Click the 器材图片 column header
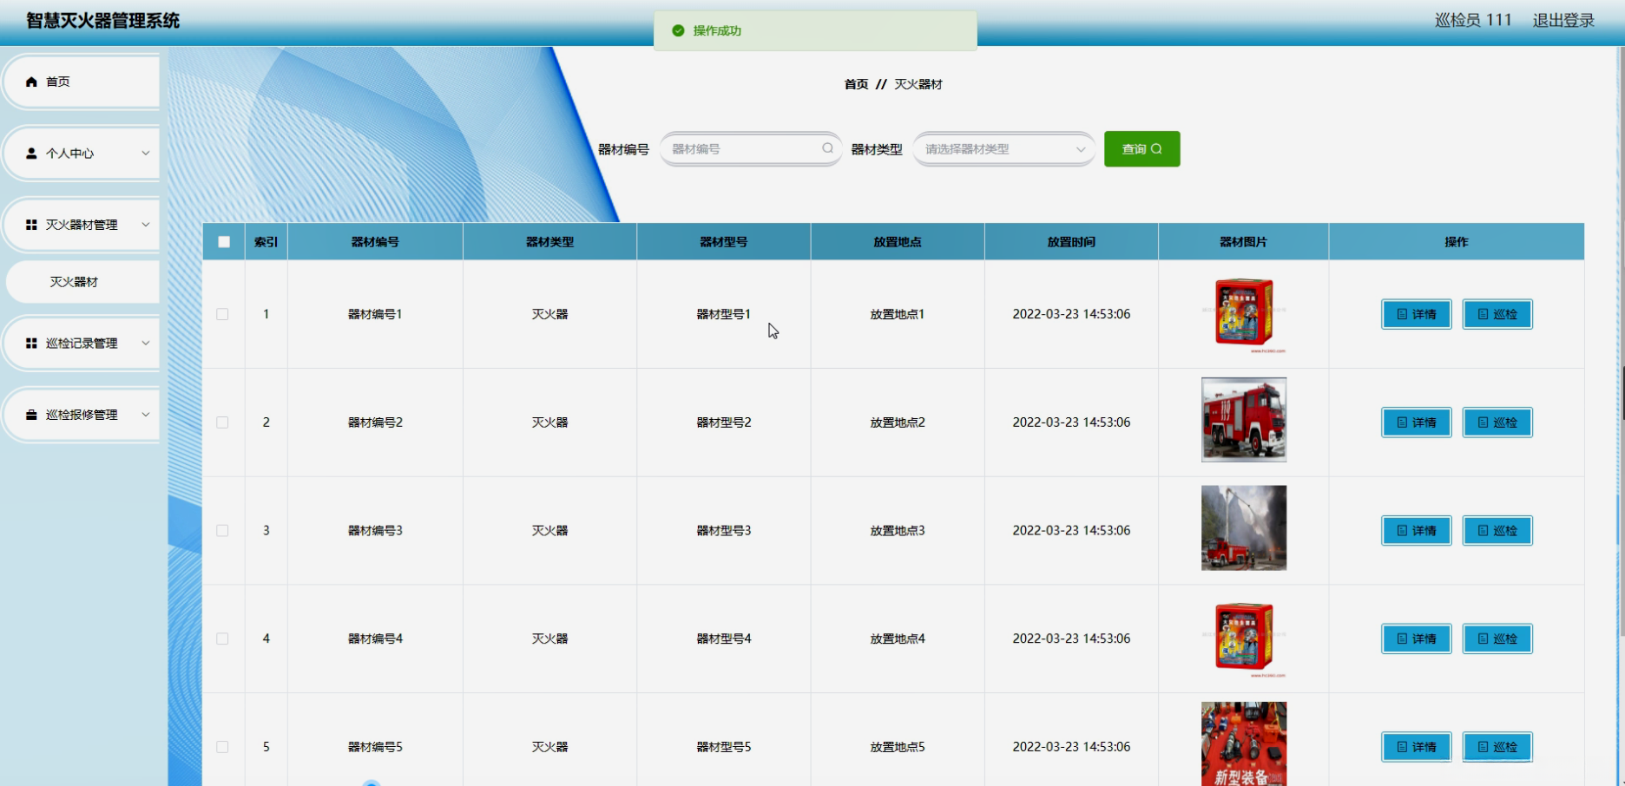 pyautogui.click(x=1243, y=242)
